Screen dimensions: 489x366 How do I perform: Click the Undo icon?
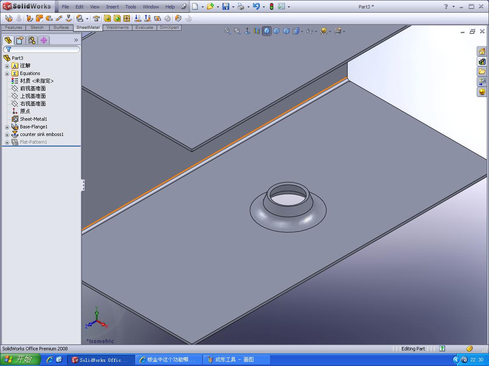pyautogui.click(x=256, y=6)
